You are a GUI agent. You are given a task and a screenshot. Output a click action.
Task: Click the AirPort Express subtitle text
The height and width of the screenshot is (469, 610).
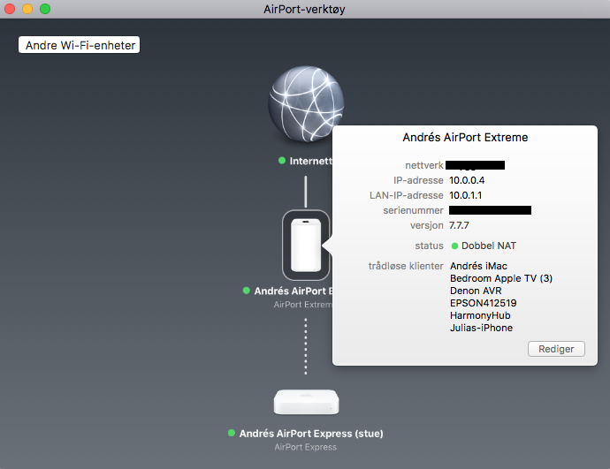click(x=305, y=447)
